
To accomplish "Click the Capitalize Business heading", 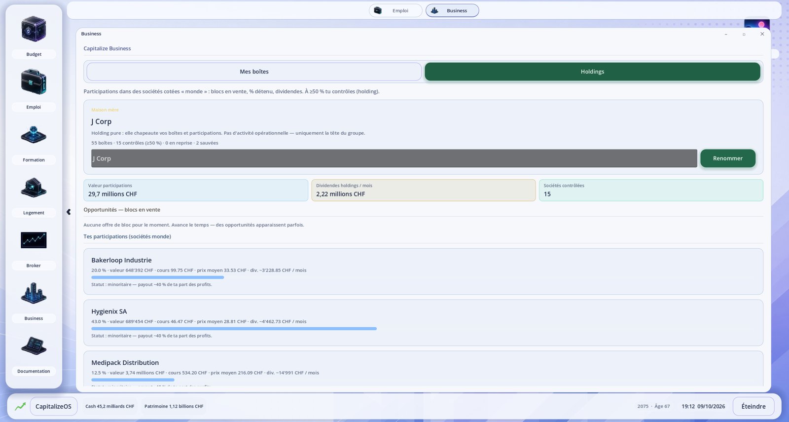I will pos(107,48).
